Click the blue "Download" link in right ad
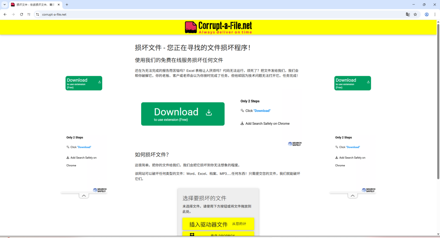This screenshot has width=440, height=238. point(353,147)
